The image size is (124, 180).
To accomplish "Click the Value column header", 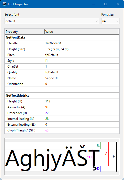I will pyautogui.click(x=82, y=32).
